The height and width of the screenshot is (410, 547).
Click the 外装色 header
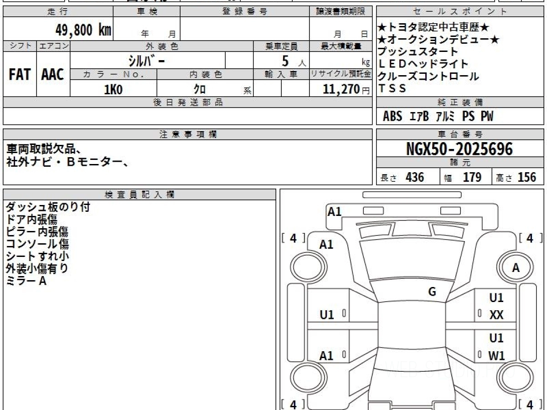[x=162, y=46]
